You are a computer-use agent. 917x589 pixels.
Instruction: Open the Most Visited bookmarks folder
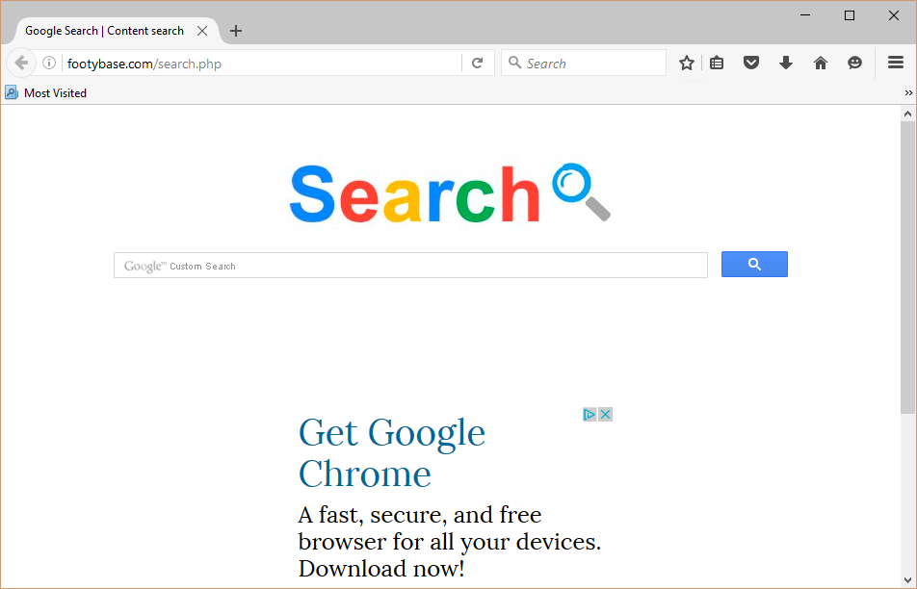click(46, 93)
